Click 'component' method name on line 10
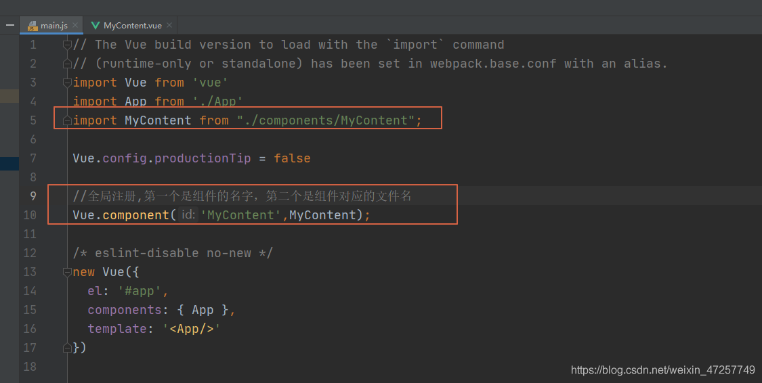This screenshot has width=762, height=383. coord(135,215)
